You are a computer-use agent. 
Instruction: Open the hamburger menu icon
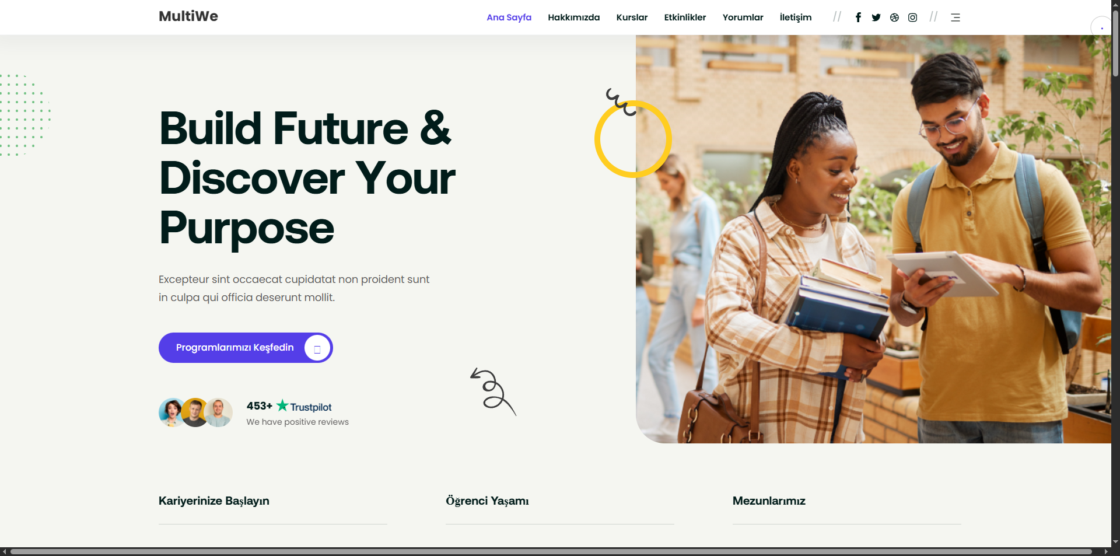point(956,18)
